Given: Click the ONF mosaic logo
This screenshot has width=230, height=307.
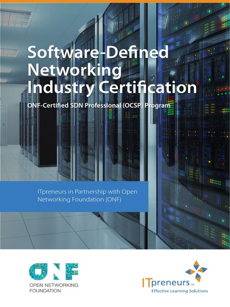Looking at the screenshot, I should [x=54, y=271].
